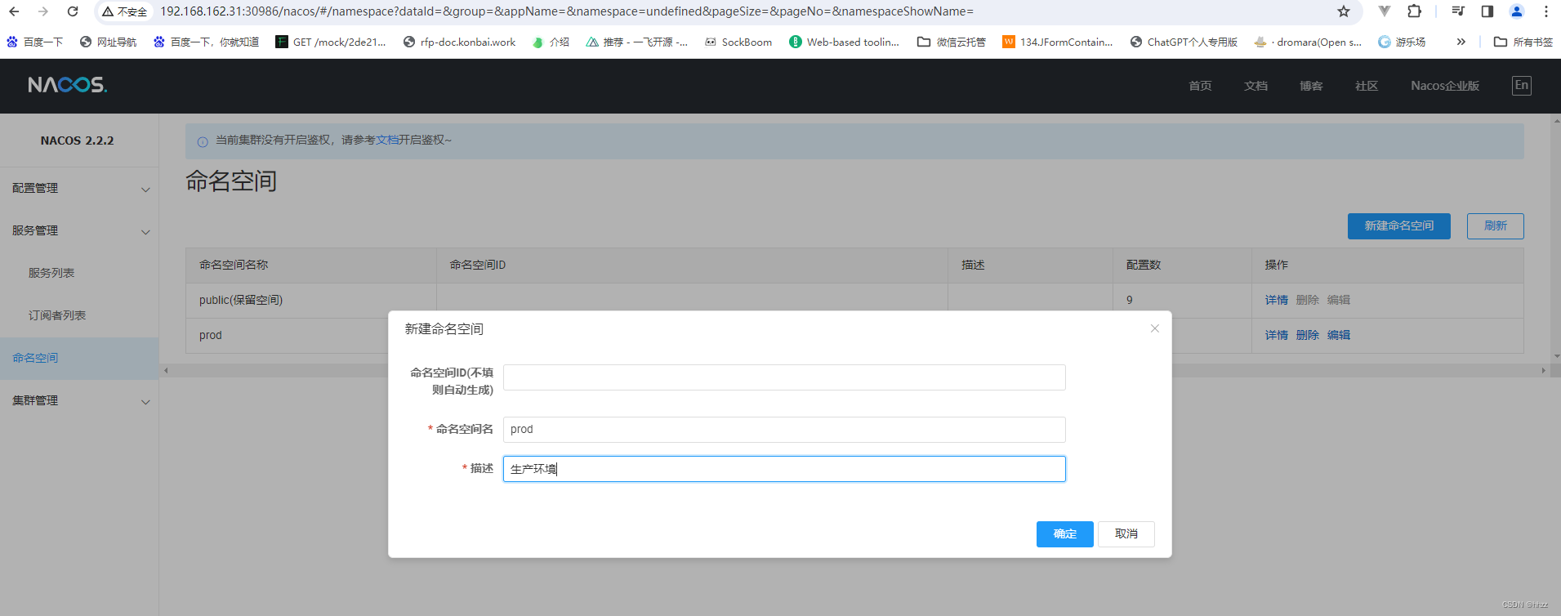This screenshot has width=1561, height=616.
Task: View 详情 for prod namespace
Action: (1276, 336)
